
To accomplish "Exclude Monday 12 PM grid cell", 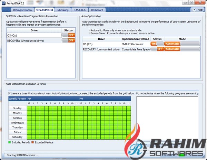I will pyautogui.click(x=81, y=113).
